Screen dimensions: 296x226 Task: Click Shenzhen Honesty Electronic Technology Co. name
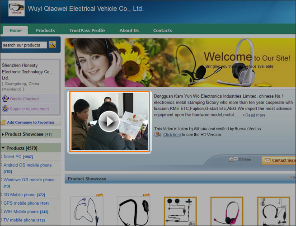pos(27,71)
